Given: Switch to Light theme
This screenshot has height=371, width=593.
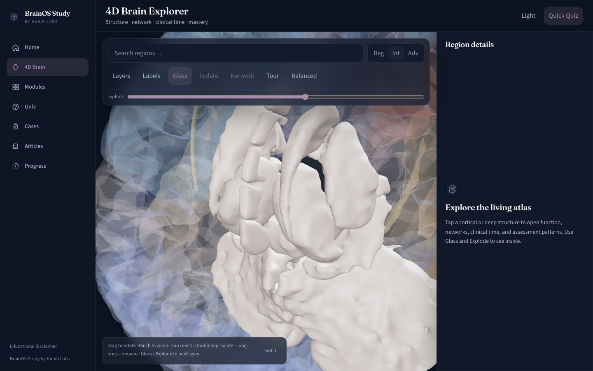Looking at the screenshot, I should tap(528, 16).
